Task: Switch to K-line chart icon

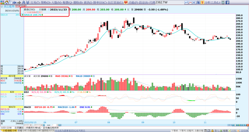Action: (194, 2)
